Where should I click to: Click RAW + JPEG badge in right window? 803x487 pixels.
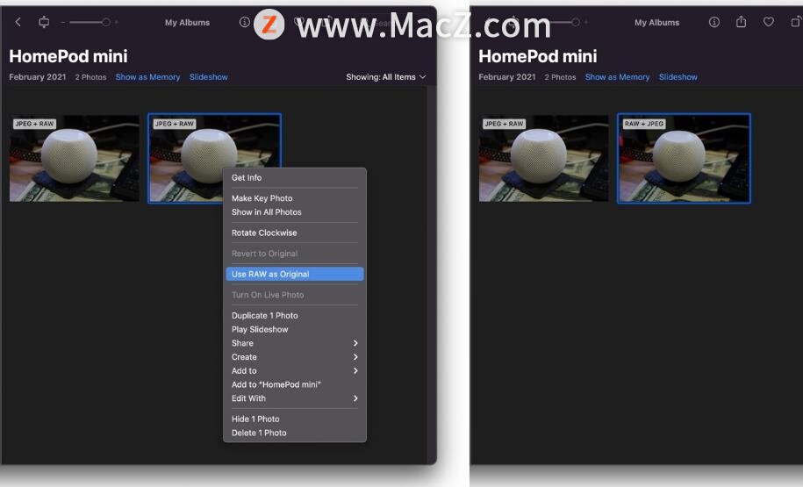644,124
